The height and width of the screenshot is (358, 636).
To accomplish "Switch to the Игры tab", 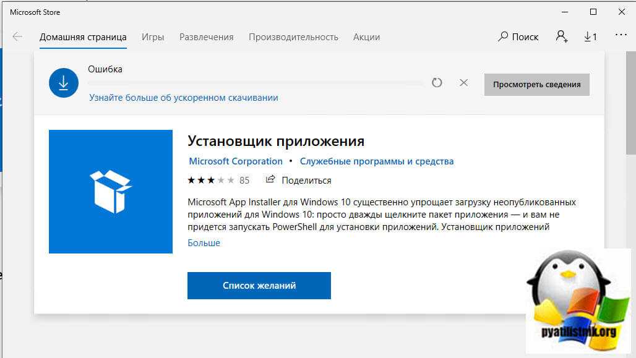I will pos(153,37).
